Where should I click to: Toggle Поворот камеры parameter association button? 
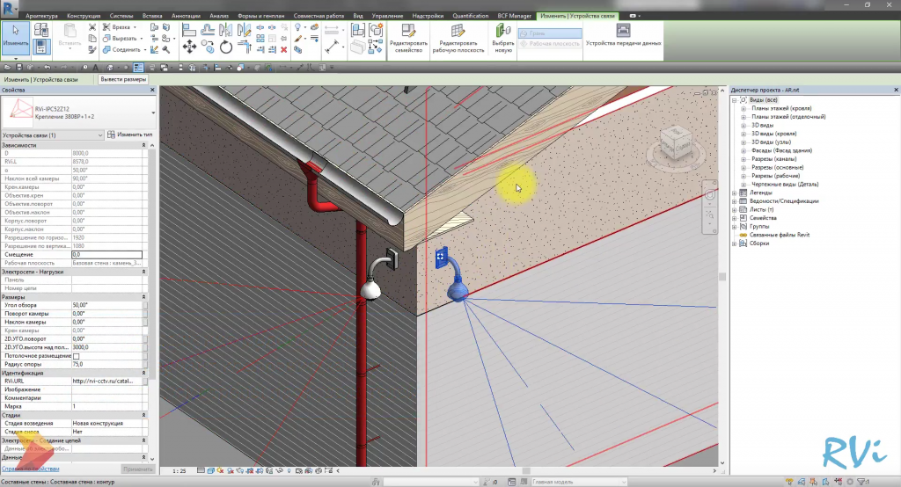[145, 314]
